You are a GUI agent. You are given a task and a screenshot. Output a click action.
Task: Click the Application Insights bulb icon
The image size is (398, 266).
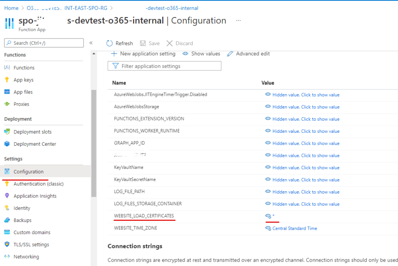coord(7,196)
